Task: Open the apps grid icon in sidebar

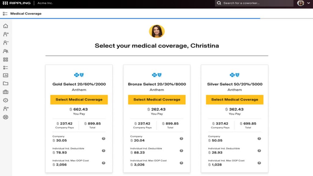Action: coord(6,60)
